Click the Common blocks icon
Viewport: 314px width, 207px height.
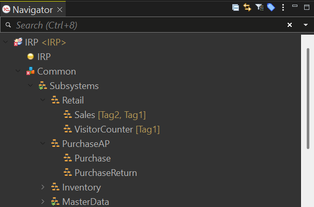(31, 71)
